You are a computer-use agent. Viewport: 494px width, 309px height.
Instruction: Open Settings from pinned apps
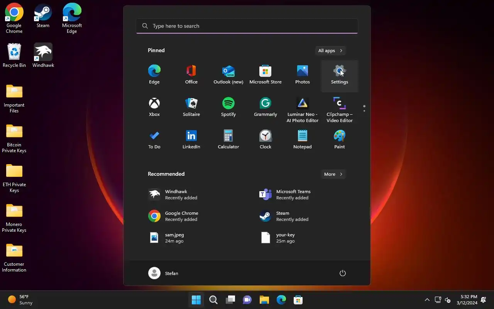(340, 75)
